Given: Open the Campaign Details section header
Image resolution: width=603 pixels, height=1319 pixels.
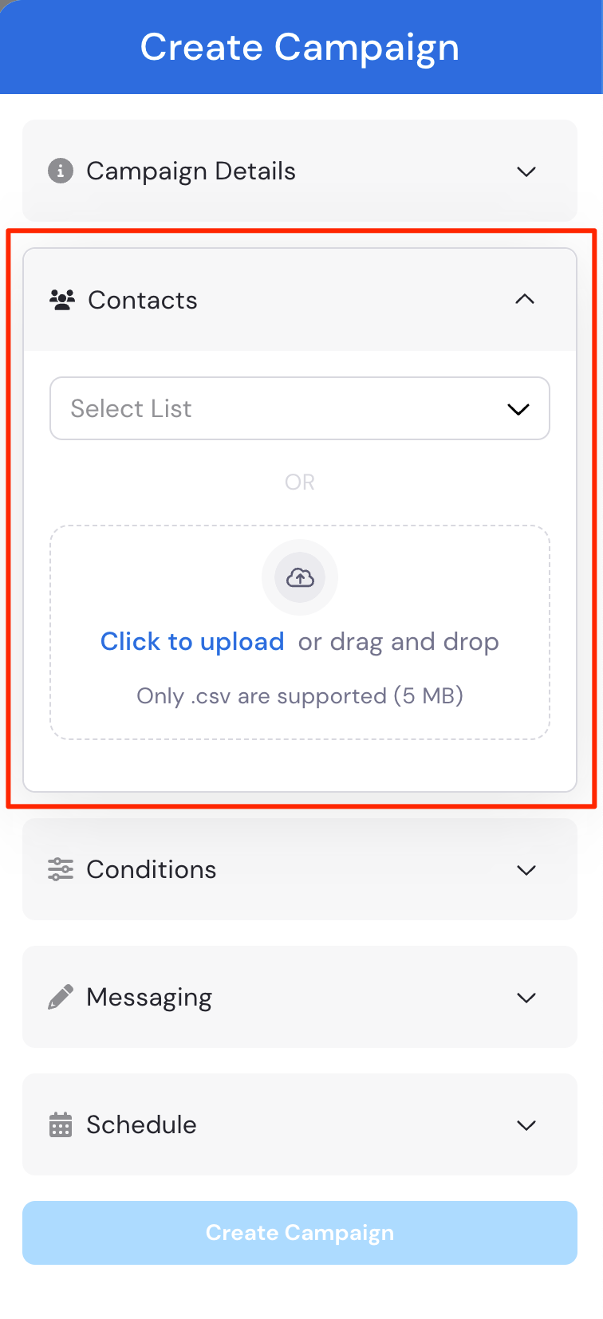Looking at the screenshot, I should tap(300, 171).
